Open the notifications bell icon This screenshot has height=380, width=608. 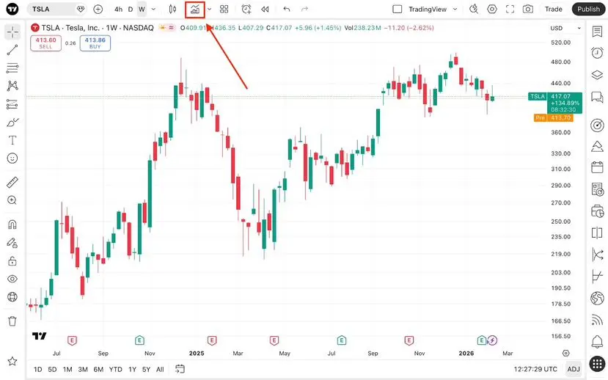tap(597, 342)
